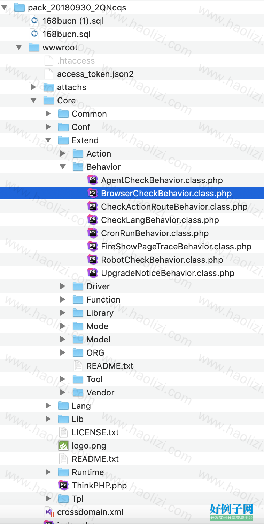Click the Runtime folder icon

[x=63, y=472]
